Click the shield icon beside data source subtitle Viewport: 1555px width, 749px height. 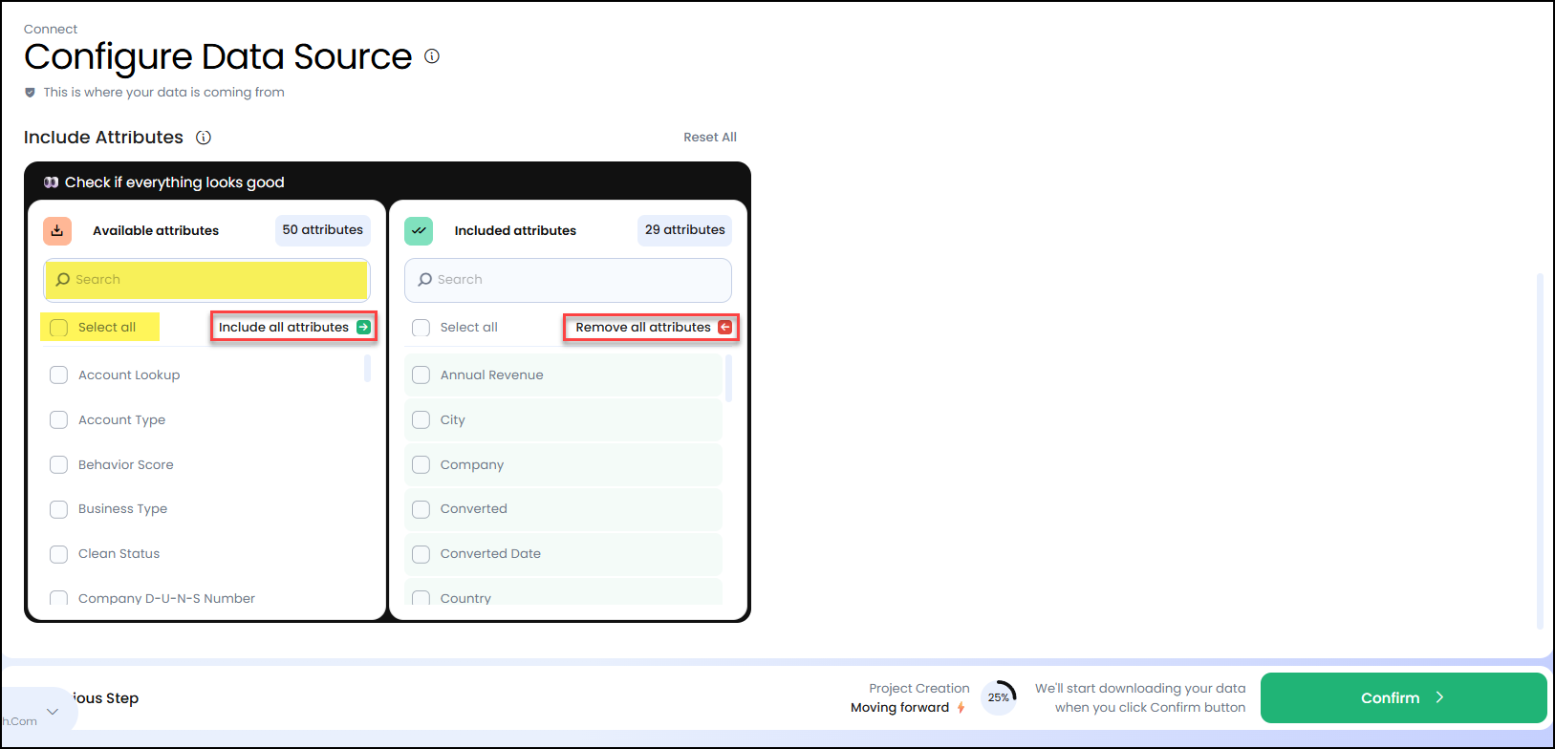pos(30,93)
